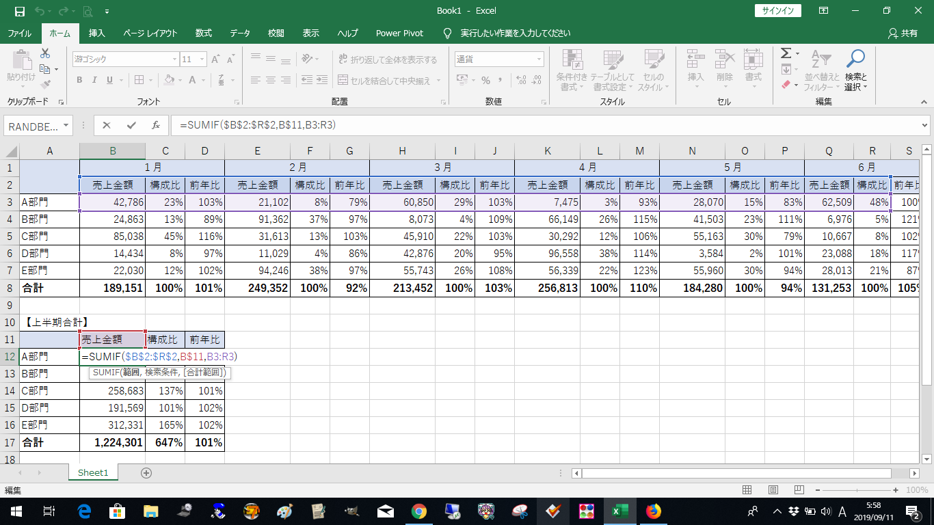934x525 pixels.
Task: Open the Name Box dropdown arrow
Action: coord(66,126)
